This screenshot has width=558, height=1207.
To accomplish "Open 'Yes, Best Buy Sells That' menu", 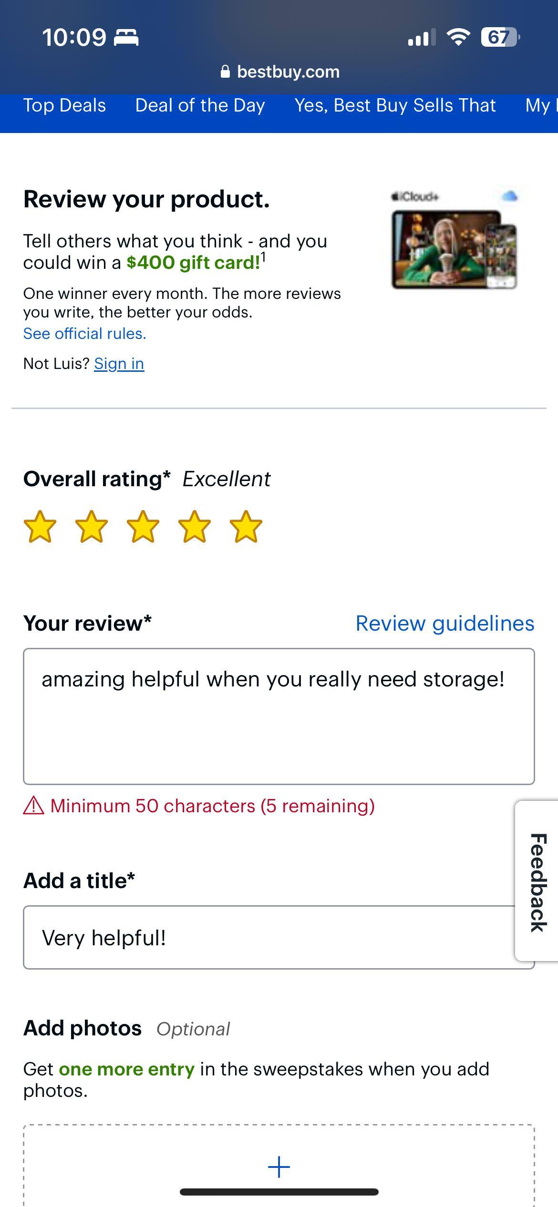I will coord(394,106).
